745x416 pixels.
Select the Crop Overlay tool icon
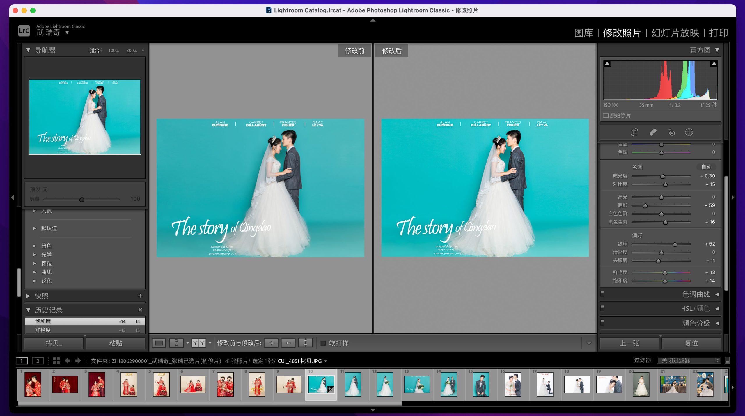tap(634, 132)
